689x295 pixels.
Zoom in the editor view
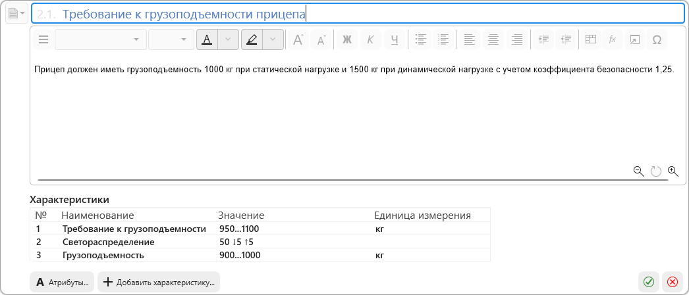pos(673,171)
